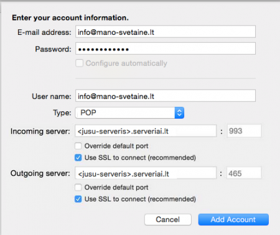Uncheck Use SSL to connect for incoming server
The height and width of the screenshot is (235, 280).
pos(78,158)
